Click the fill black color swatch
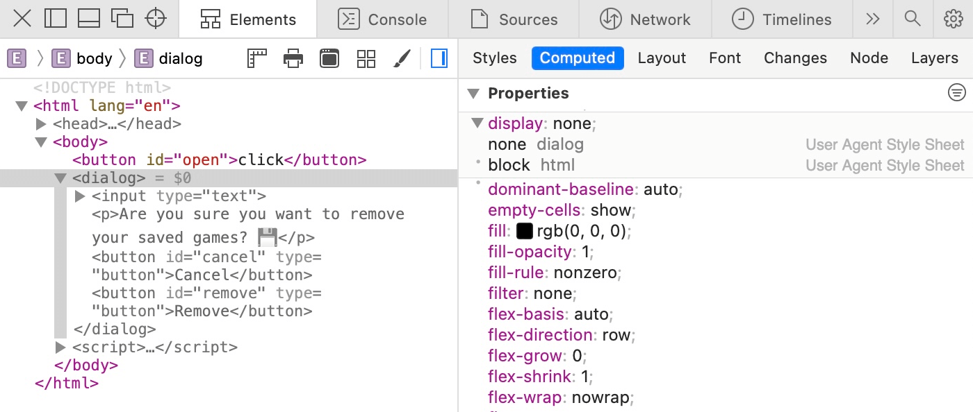The image size is (973, 412). click(525, 231)
